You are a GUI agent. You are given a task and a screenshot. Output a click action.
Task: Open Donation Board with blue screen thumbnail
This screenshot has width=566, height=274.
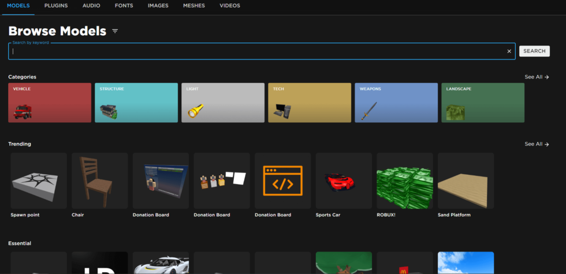[x=161, y=181]
